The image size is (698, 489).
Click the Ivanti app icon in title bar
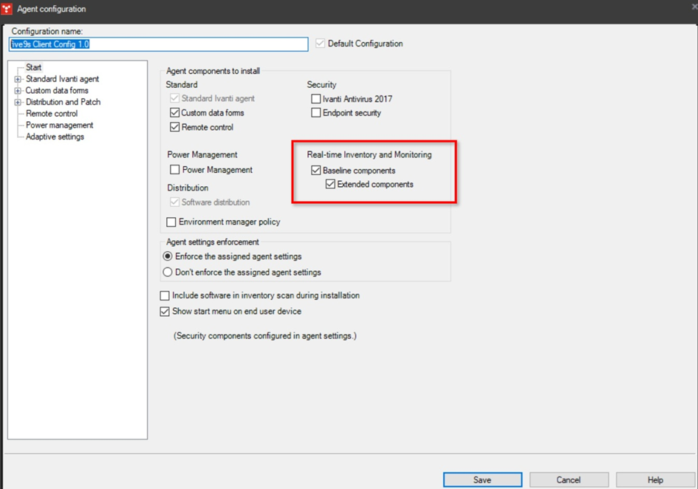point(6,9)
